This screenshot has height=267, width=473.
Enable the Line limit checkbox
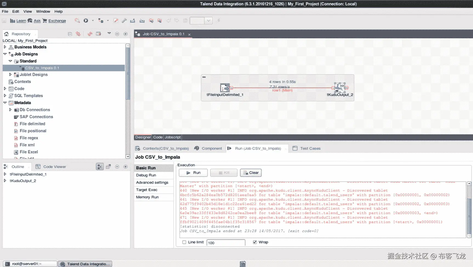[x=184, y=242]
